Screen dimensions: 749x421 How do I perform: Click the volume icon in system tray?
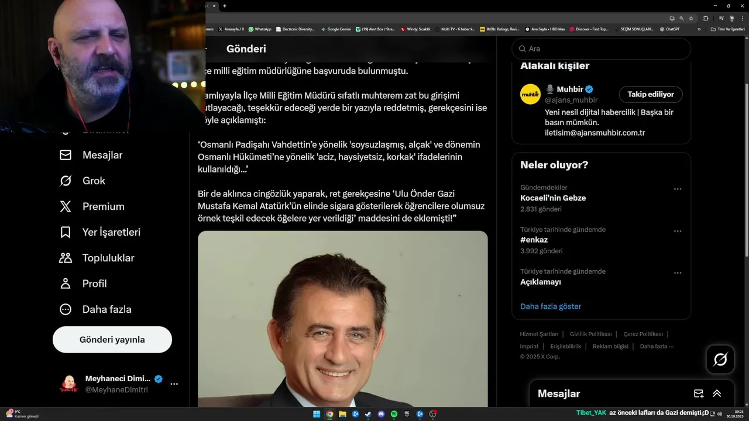point(719,414)
